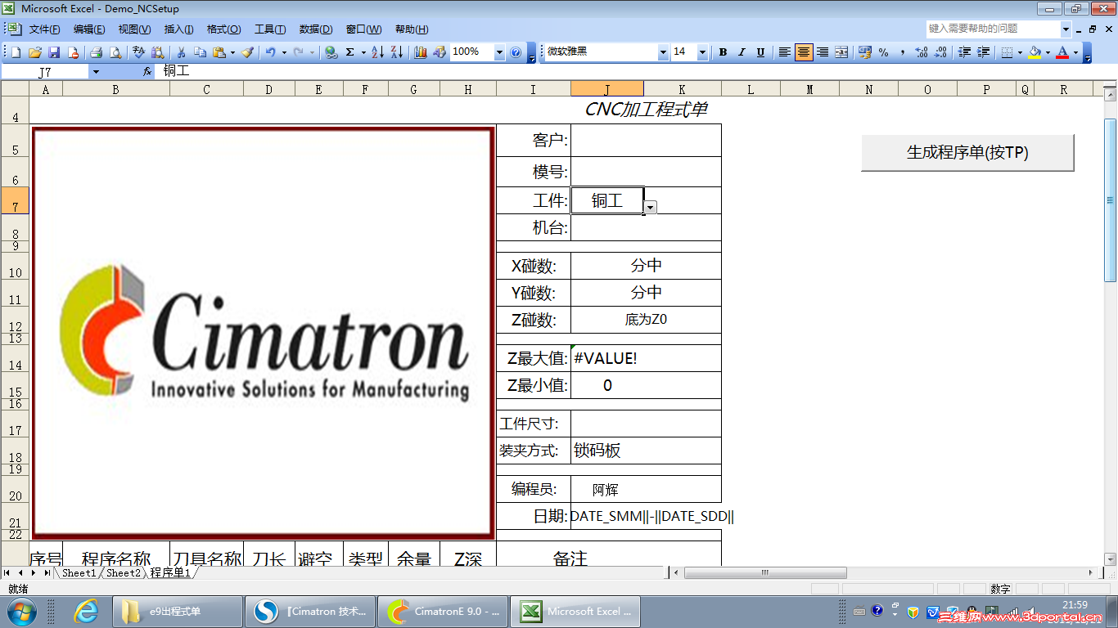Click the formula bar containing 铜工

(634, 71)
